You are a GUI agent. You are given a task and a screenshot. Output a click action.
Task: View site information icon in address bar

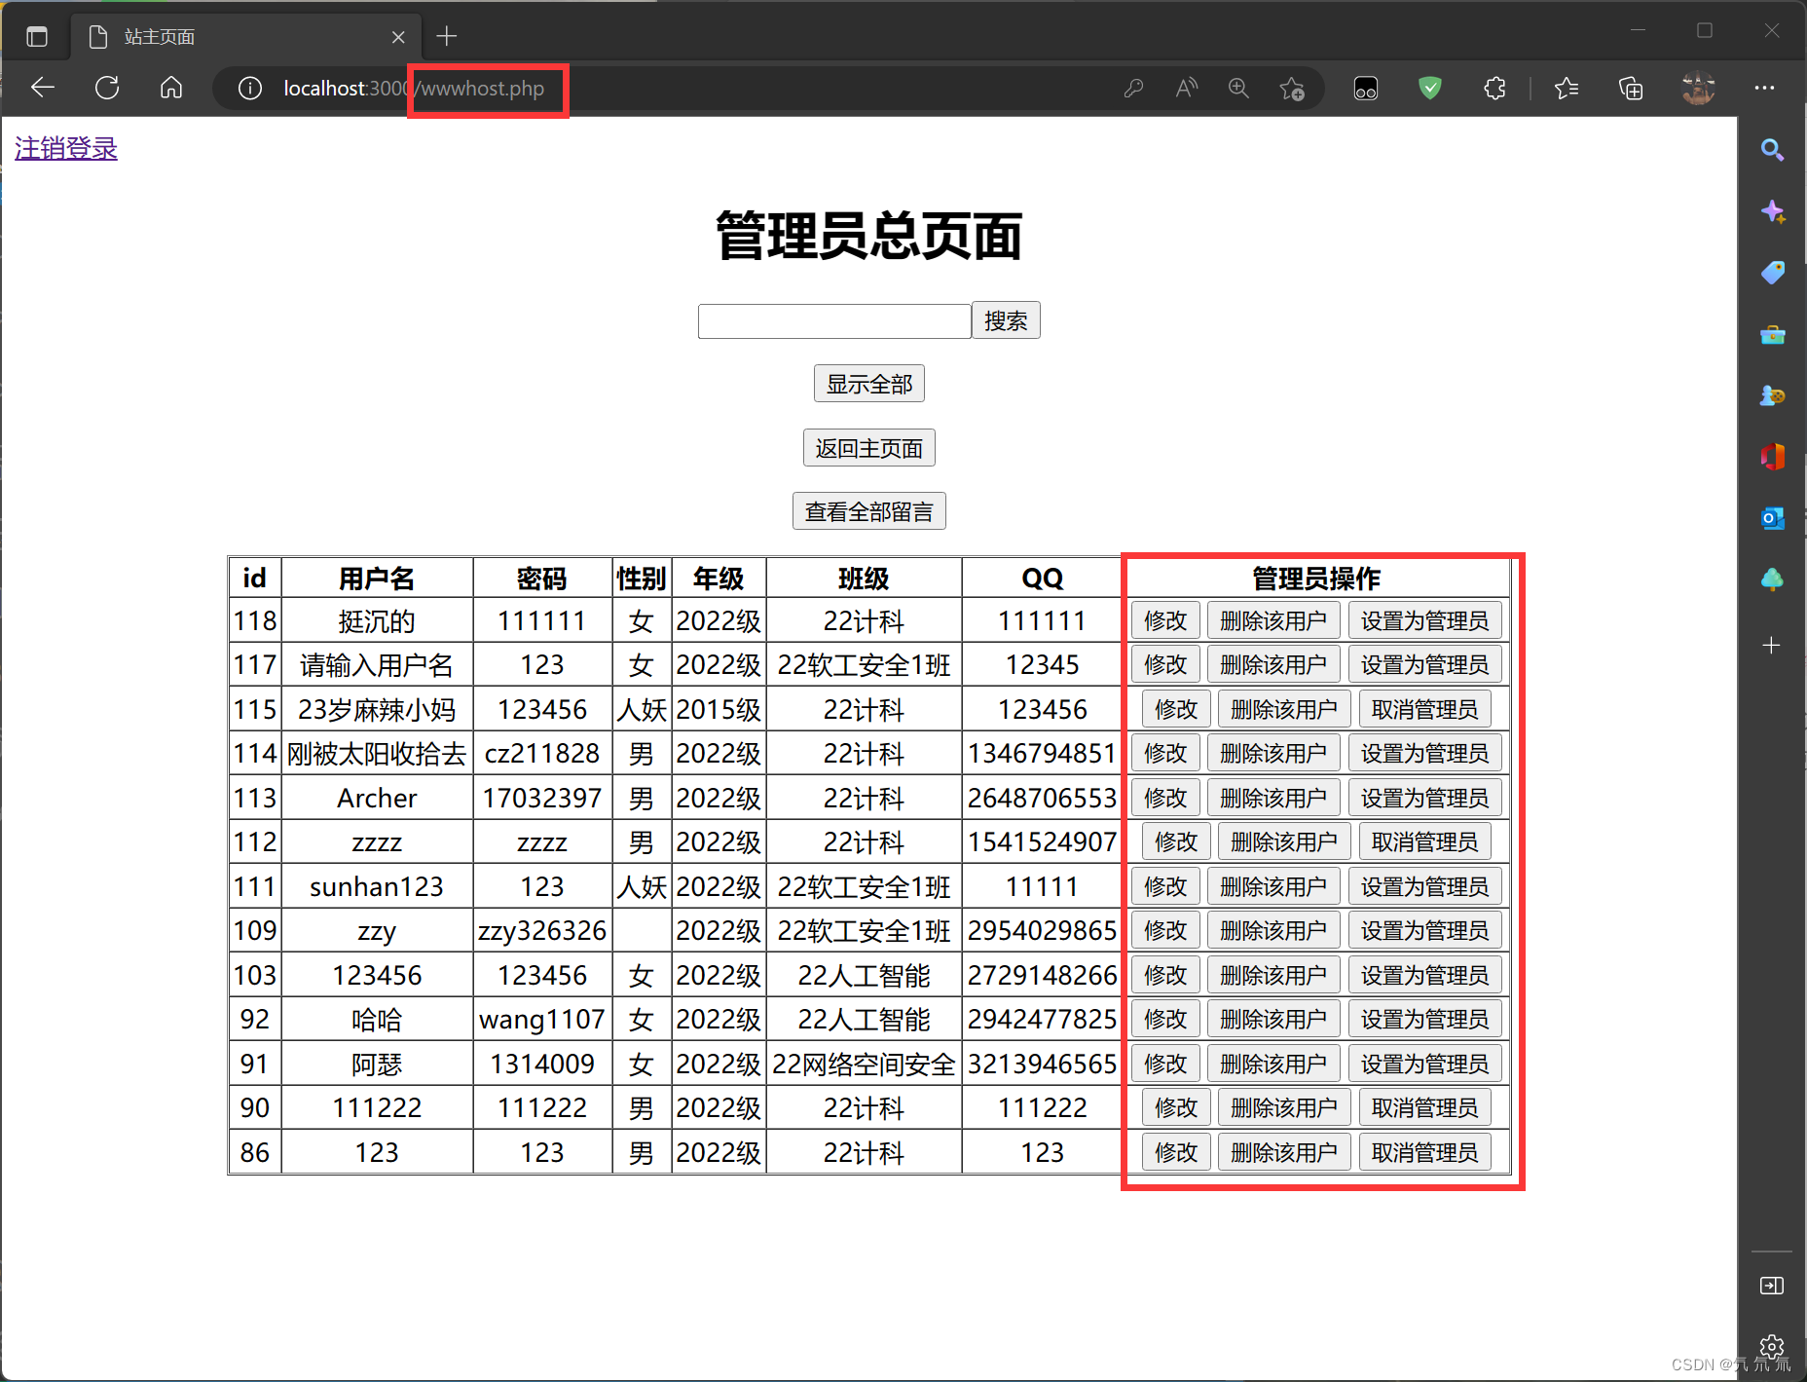(250, 89)
